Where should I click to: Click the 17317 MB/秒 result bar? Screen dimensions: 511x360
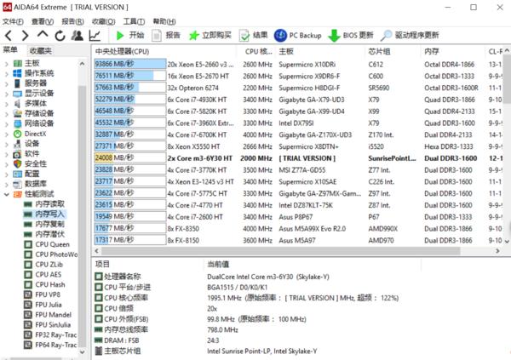pyautogui.click(x=130, y=240)
